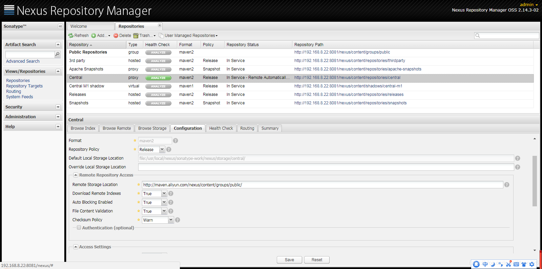The height and width of the screenshot is (269, 542).
Task: Click help icon next to Format field
Action: [175, 141]
